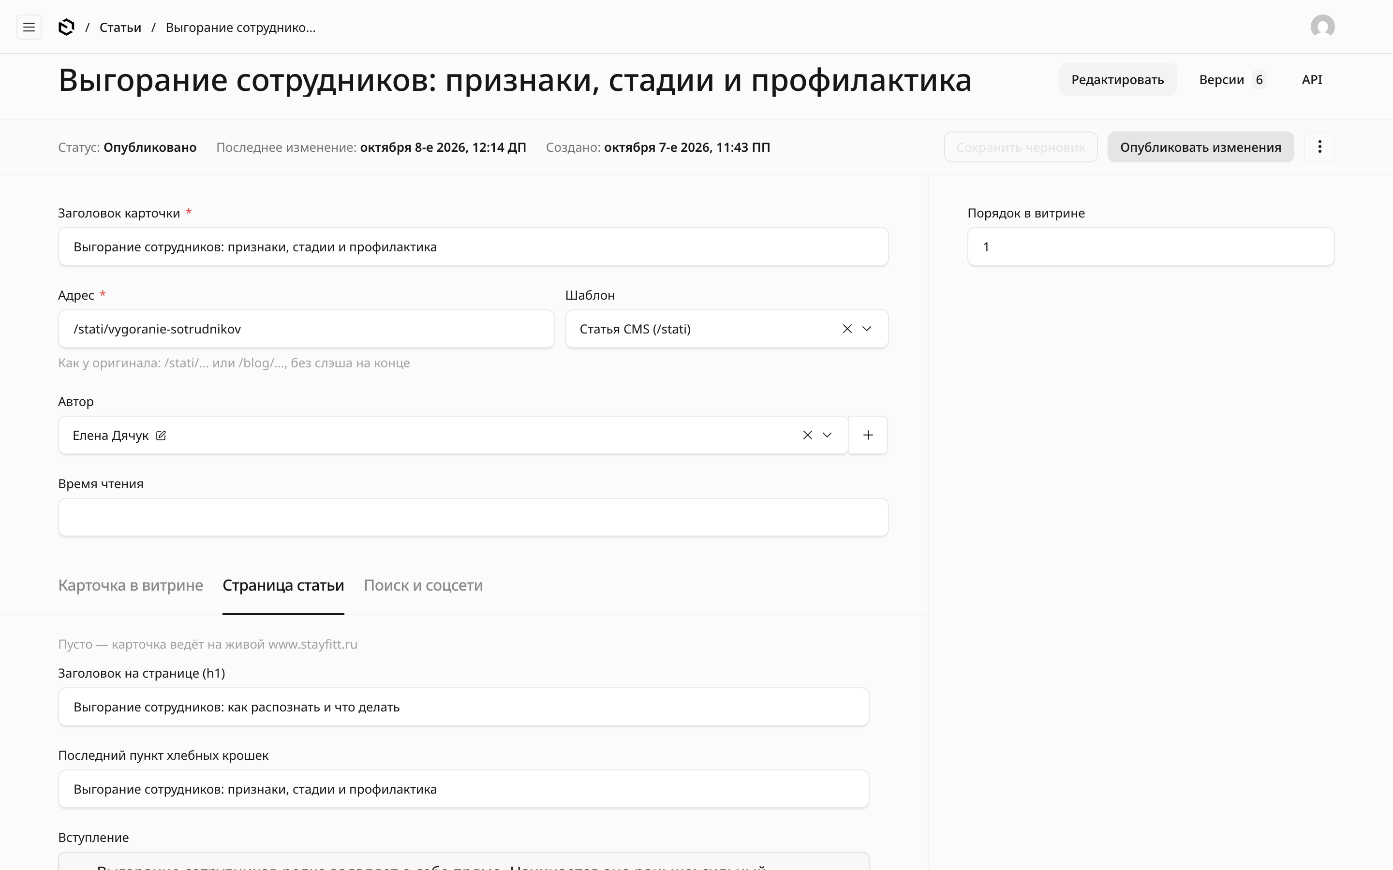Open the user account avatar
The width and height of the screenshot is (1393, 870).
pos(1322,27)
